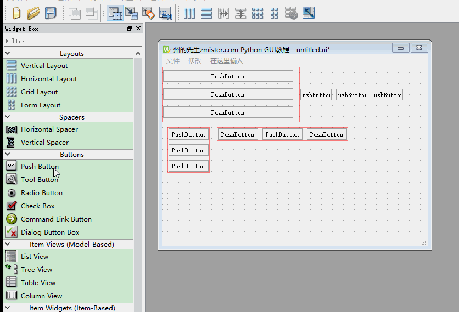Image resolution: width=459 pixels, height=312 pixels.
Task: Click the Break Layout toolbar icon
Action: [x=291, y=13]
